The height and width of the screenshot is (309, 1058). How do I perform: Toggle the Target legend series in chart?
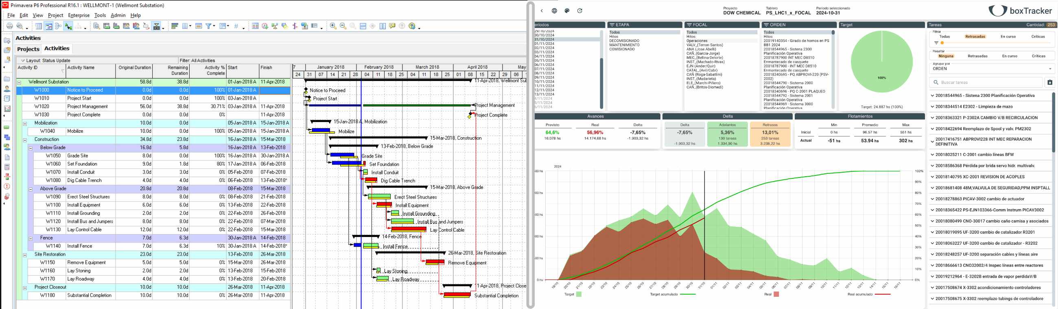(x=573, y=294)
